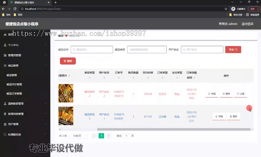Sort by the 餐品照片 column arrows

click(x=69, y=76)
